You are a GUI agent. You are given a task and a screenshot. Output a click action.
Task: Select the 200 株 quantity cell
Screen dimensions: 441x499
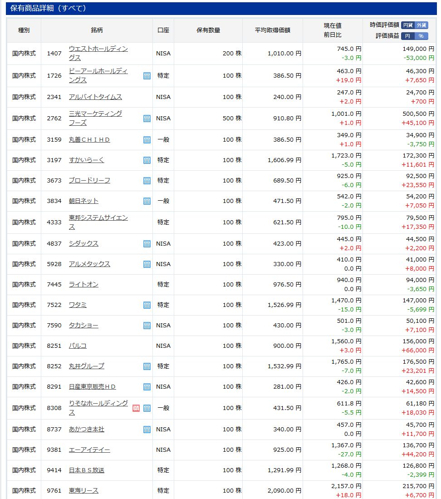232,54
